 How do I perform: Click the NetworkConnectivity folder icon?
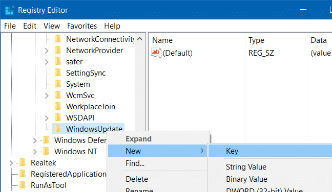pyautogui.click(x=58, y=39)
